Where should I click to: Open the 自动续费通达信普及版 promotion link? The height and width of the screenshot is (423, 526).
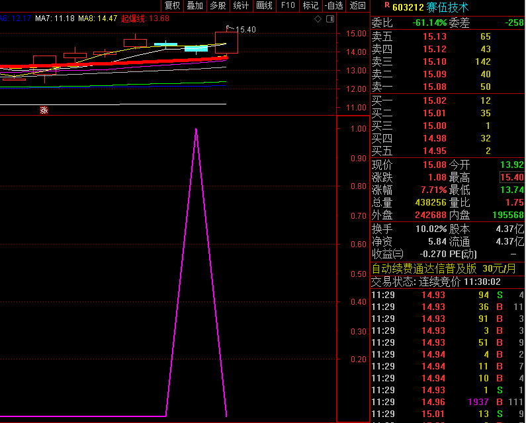(x=423, y=268)
